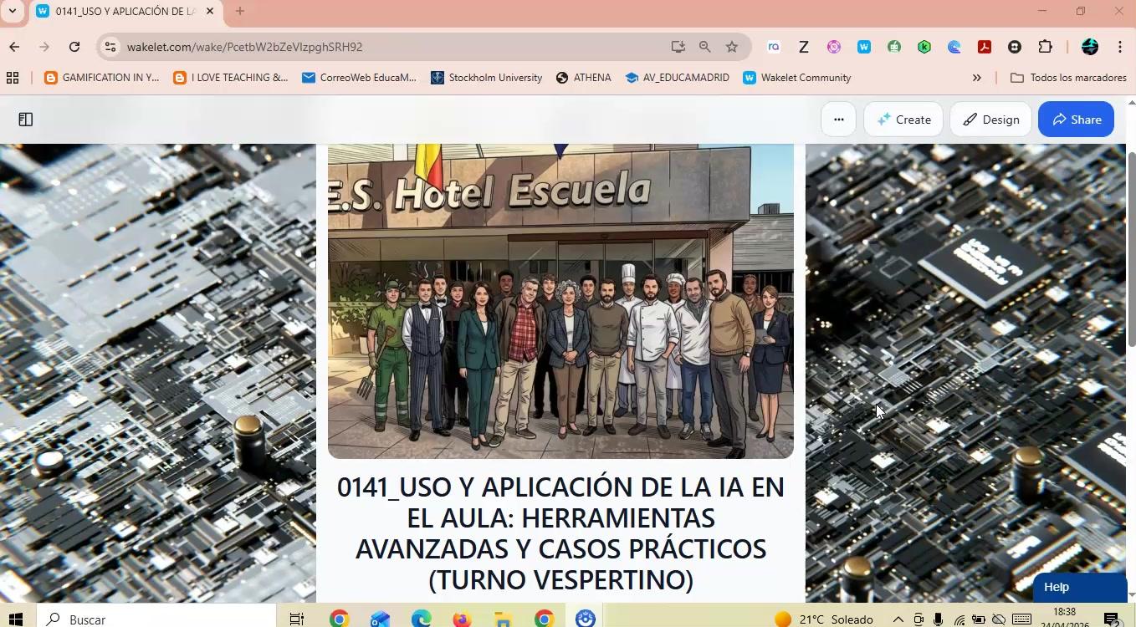
Task: Toggle the Wakelet sidebar panel icon
Action: tap(26, 120)
